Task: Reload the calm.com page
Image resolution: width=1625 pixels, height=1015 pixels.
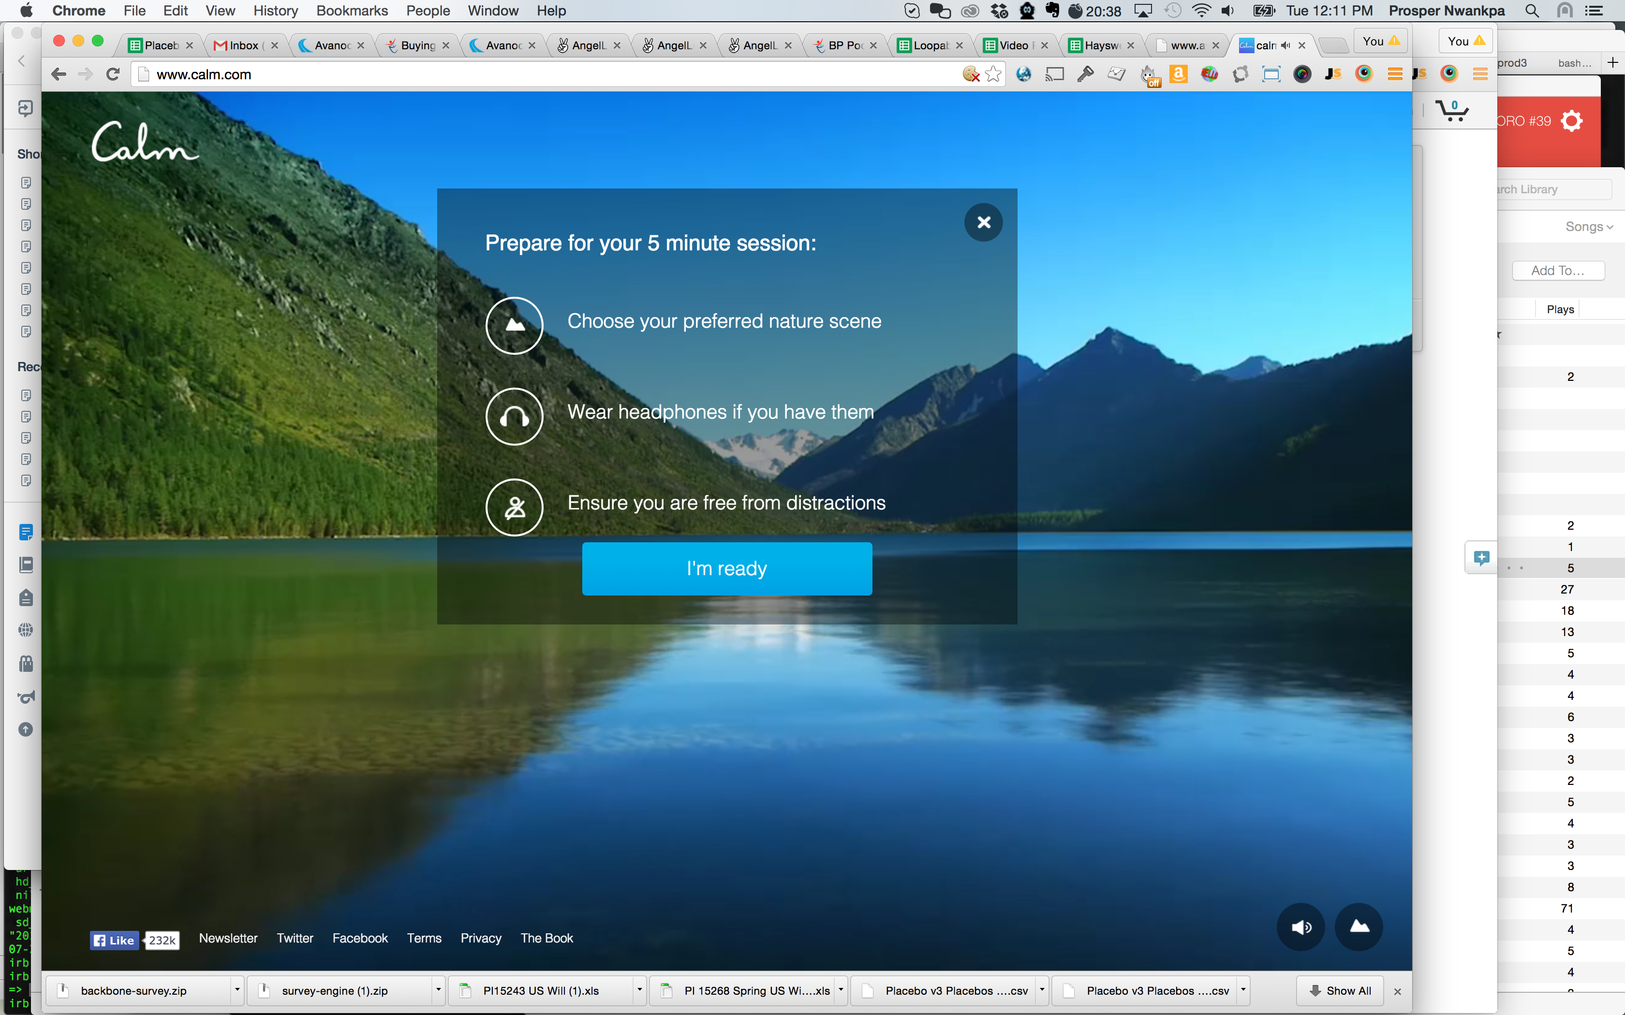Action: click(x=113, y=74)
